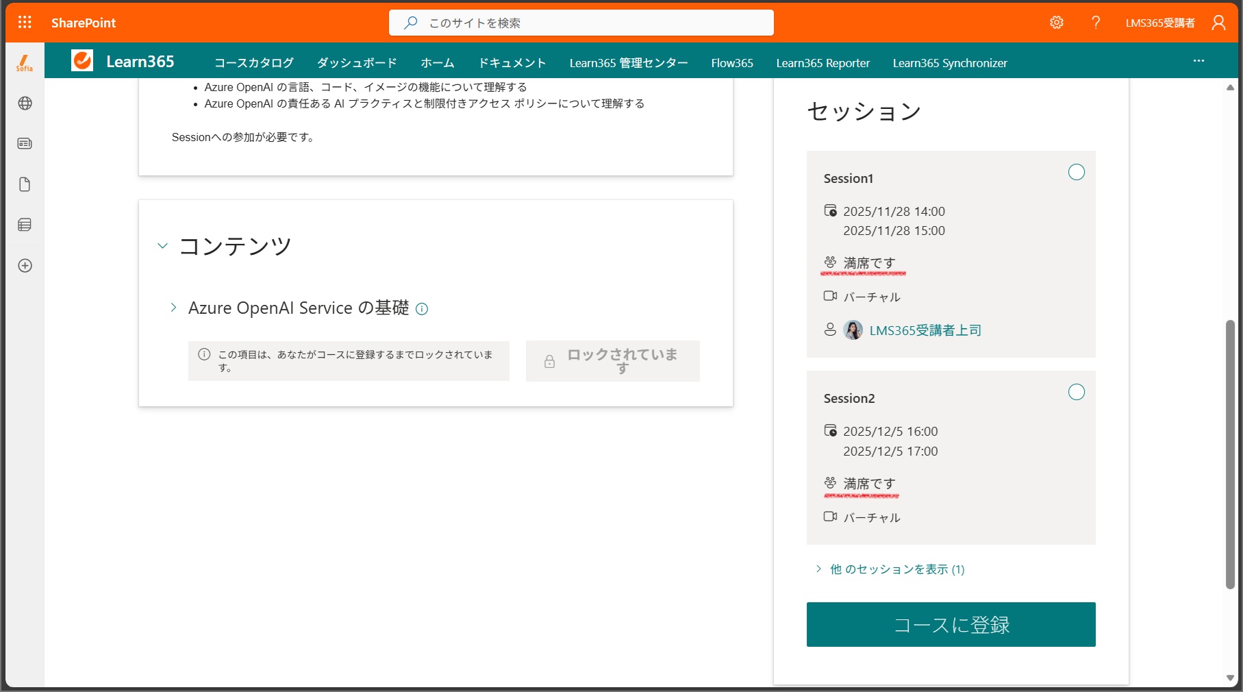1243x692 pixels.
Task: Click in the このサイトを検索 search field
Action: pos(581,23)
